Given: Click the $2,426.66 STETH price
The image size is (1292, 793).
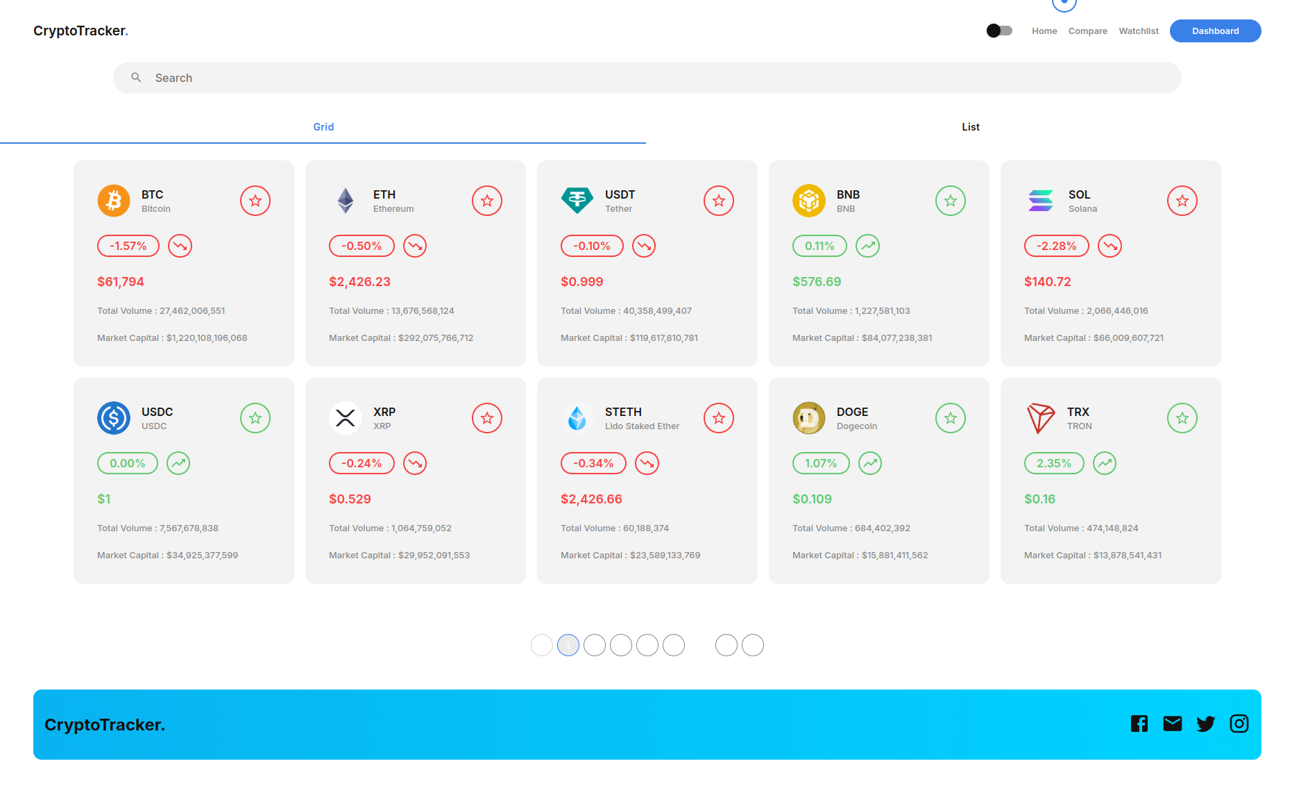Looking at the screenshot, I should coord(591,499).
